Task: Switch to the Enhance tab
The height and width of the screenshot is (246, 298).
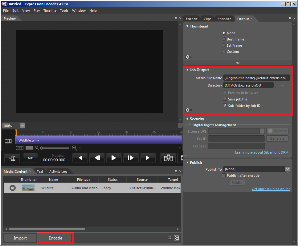Action: coord(224,19)
